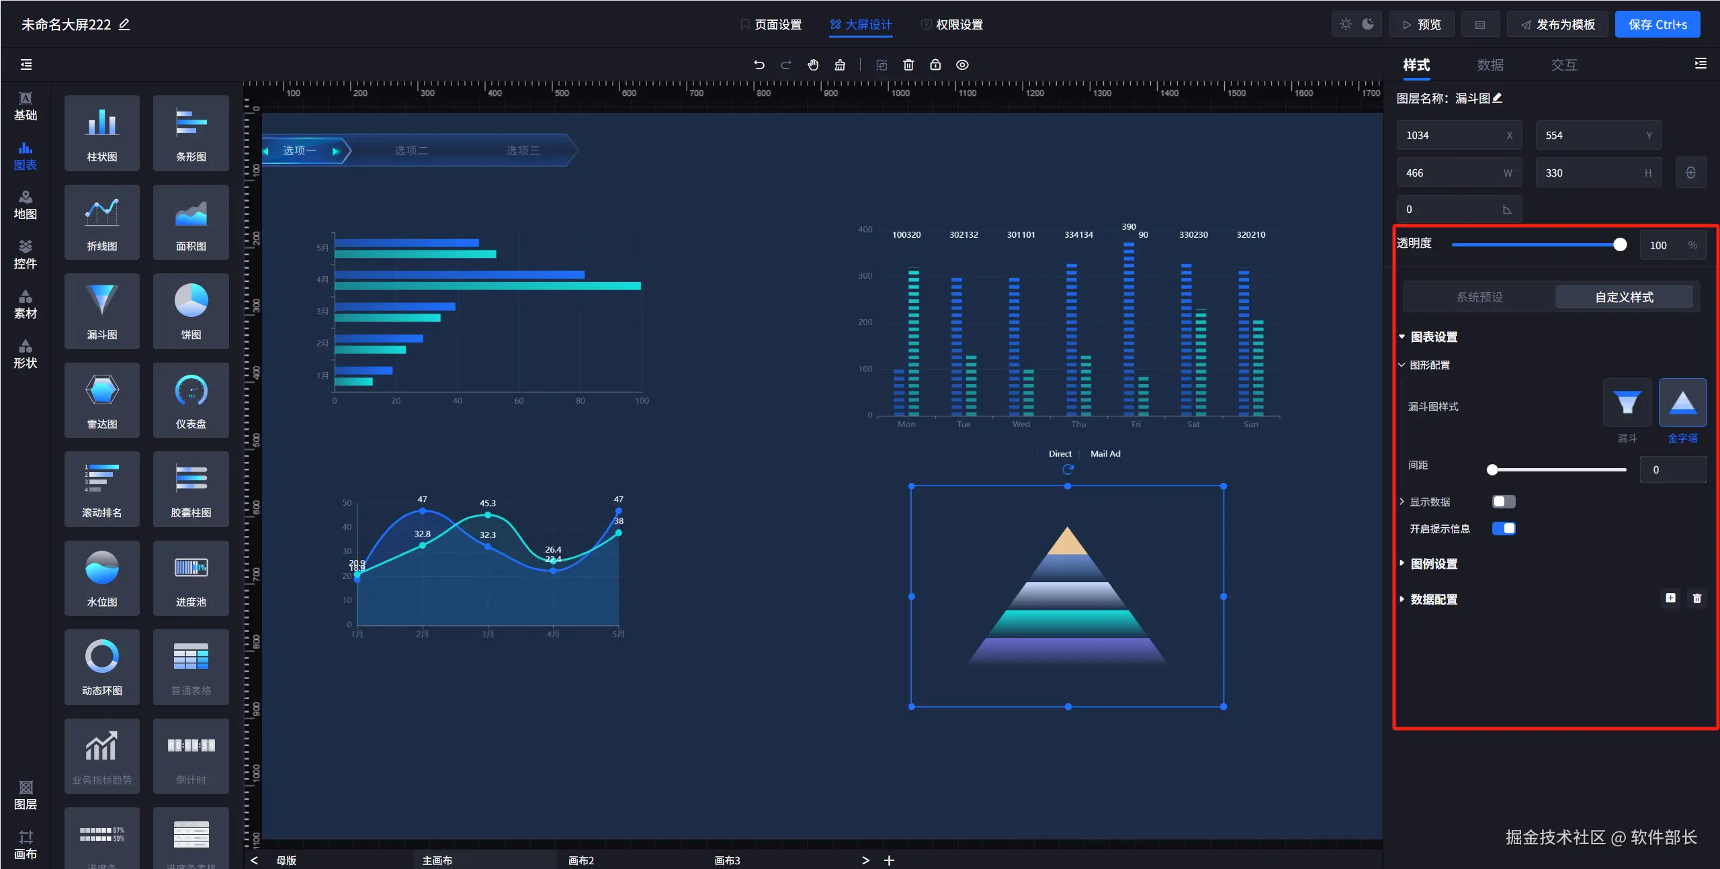Image resolution: width=1720 pixels, height=869 pixels.
Task: Select the hand pan tool
Action: coord(813,65)
